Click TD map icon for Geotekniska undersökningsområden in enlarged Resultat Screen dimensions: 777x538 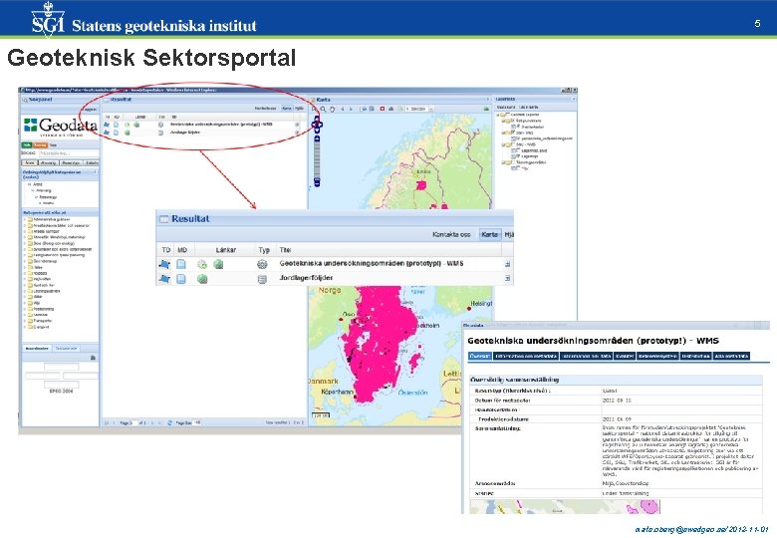[x=164, y=265]
